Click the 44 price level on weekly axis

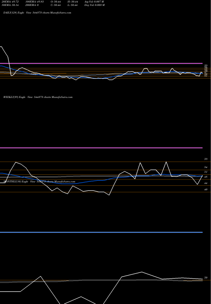pyautogui.click(x=206, y=183)
